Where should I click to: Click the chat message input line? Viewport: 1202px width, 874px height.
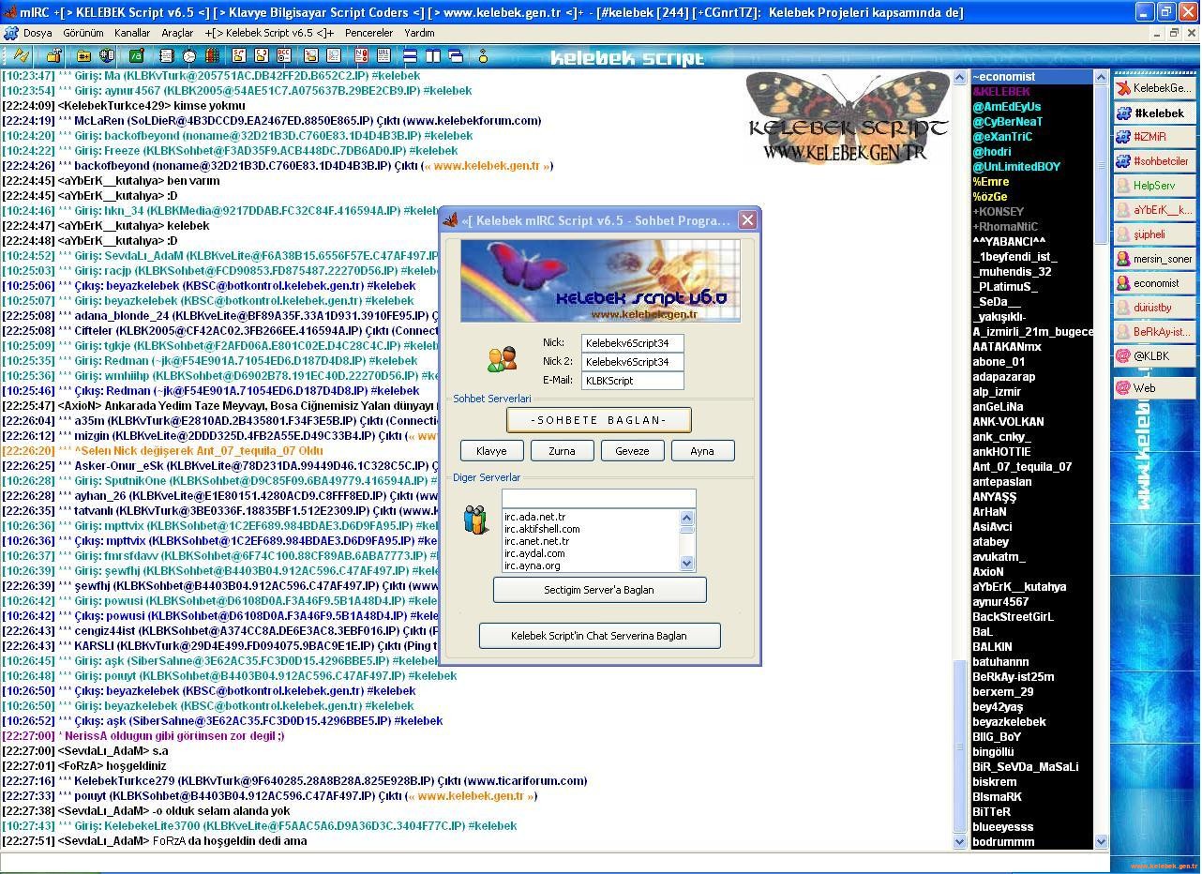[x=553, y=862]
